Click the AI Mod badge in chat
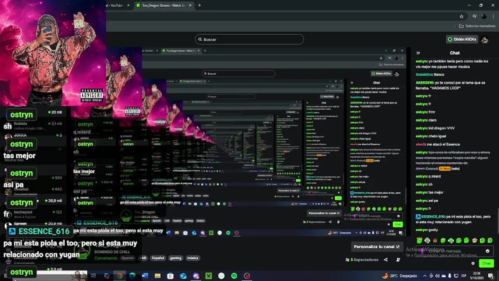499x281 pixels. (444, 169)
